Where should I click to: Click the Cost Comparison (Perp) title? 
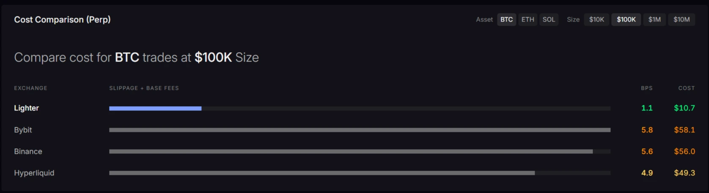[62, 19]
